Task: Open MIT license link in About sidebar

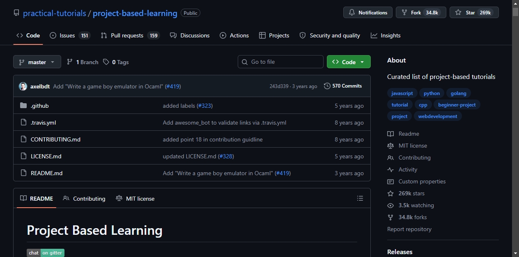Action: 407,146
